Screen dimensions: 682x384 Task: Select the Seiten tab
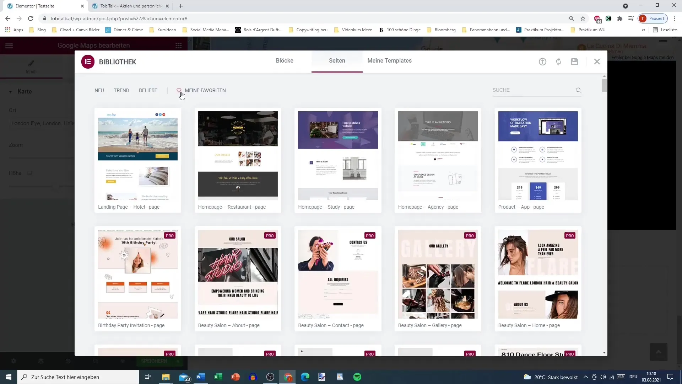(x=337, y=61)
